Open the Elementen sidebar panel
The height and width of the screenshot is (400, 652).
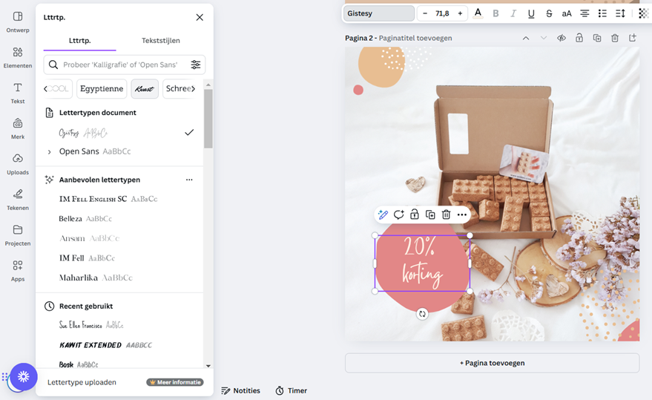[18, 57]
